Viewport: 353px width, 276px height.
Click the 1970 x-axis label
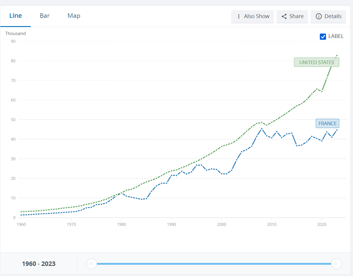71,224
